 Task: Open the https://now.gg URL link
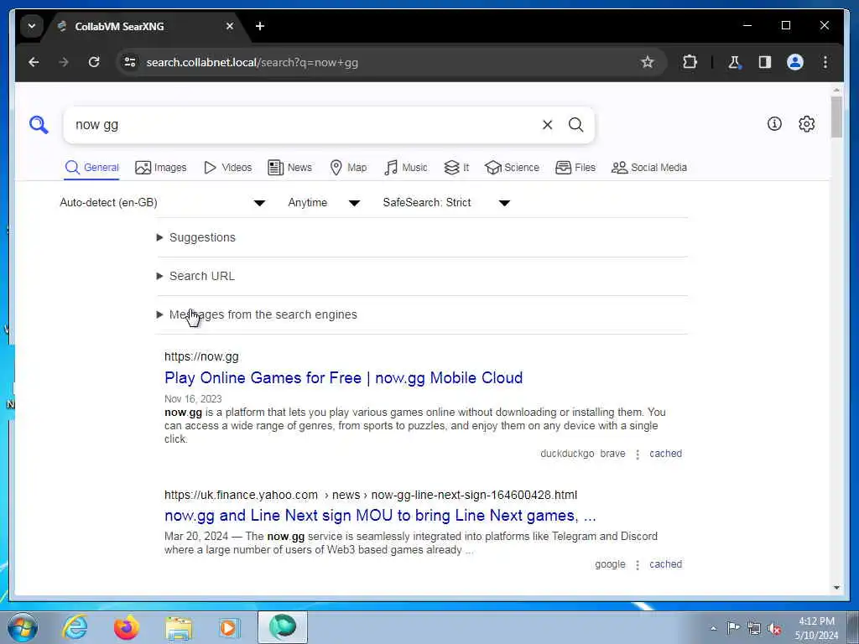[x=201, y=356]
